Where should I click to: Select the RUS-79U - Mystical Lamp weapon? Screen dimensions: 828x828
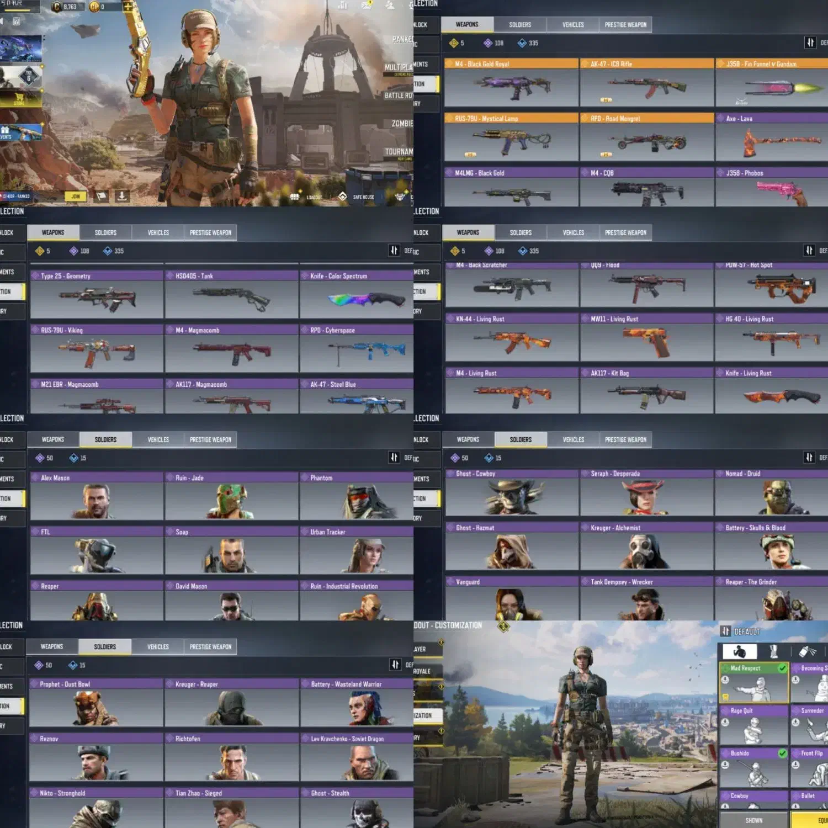511,137
